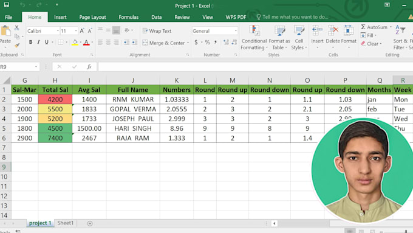Click the Save icon in title bar
This screenshot has width=413, height=233.
pyautogui.click(x=6, y=4)
